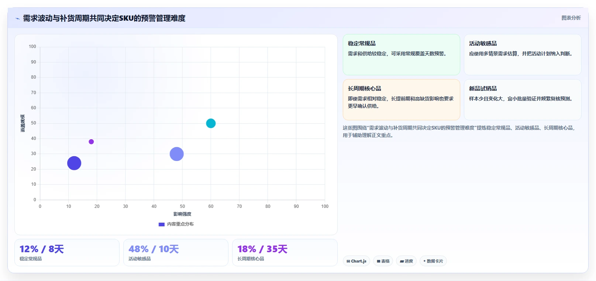Open the 长周期核心品 info card
The width and height of the screenshot is (596, 281).
coord(402,100)
